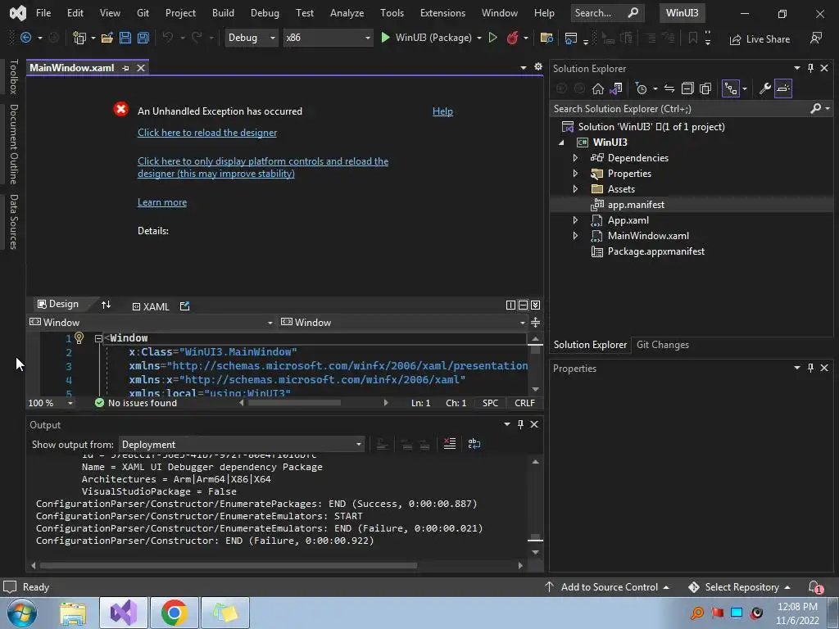This screenshot has height=629, width=839.
Task: Open the Build menu
Action: click(223, 13)
